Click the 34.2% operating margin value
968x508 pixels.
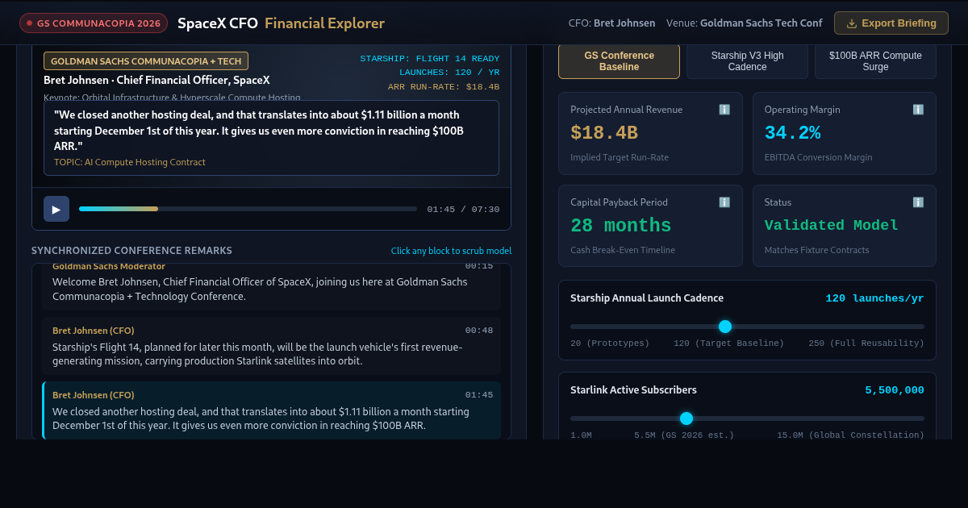pyautogui.click(x=793, y=133)
